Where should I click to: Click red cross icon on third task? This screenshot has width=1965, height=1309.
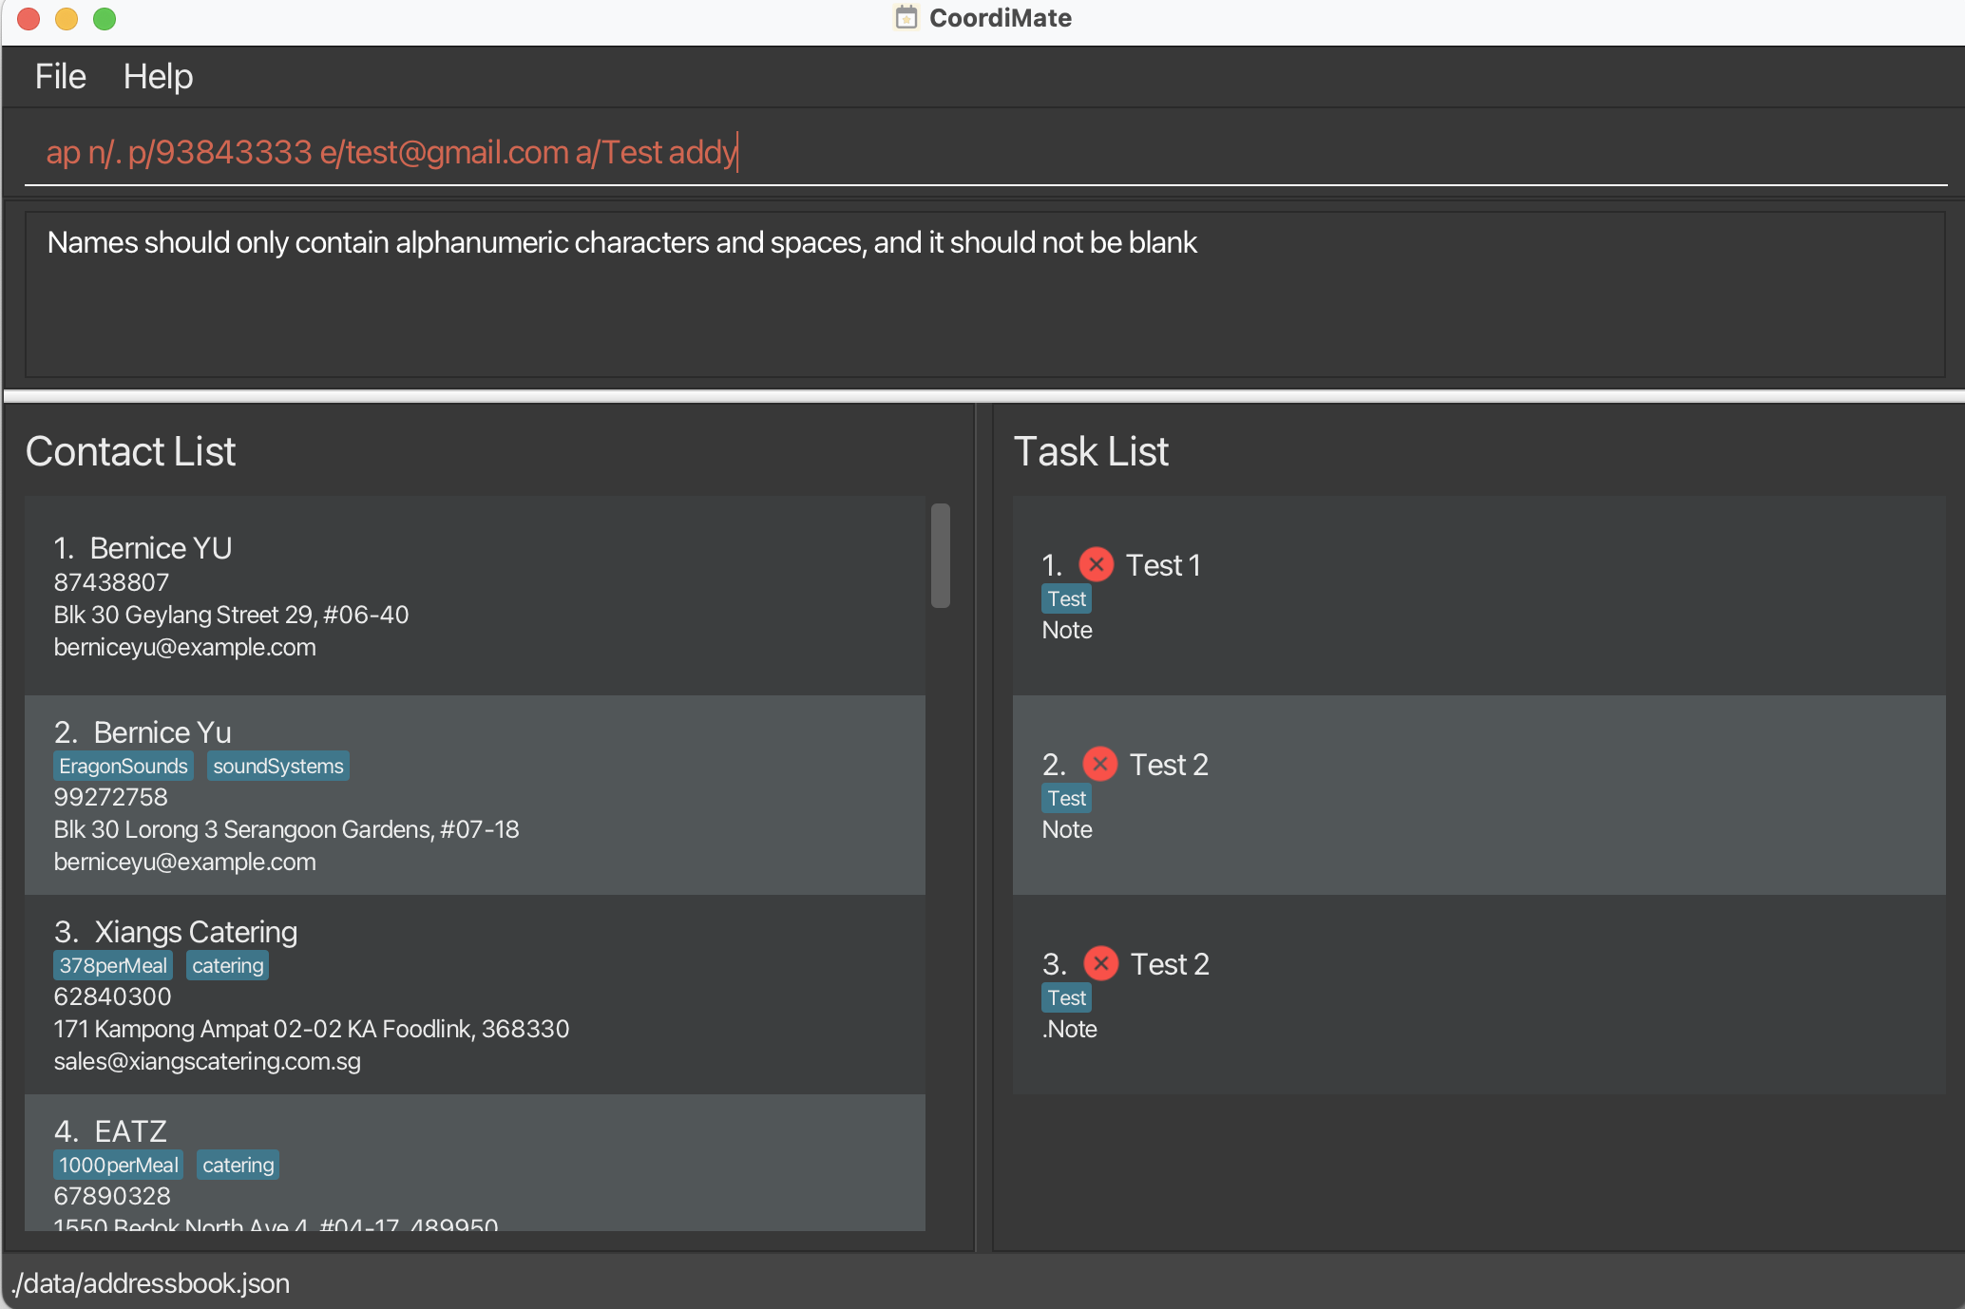1100,963
